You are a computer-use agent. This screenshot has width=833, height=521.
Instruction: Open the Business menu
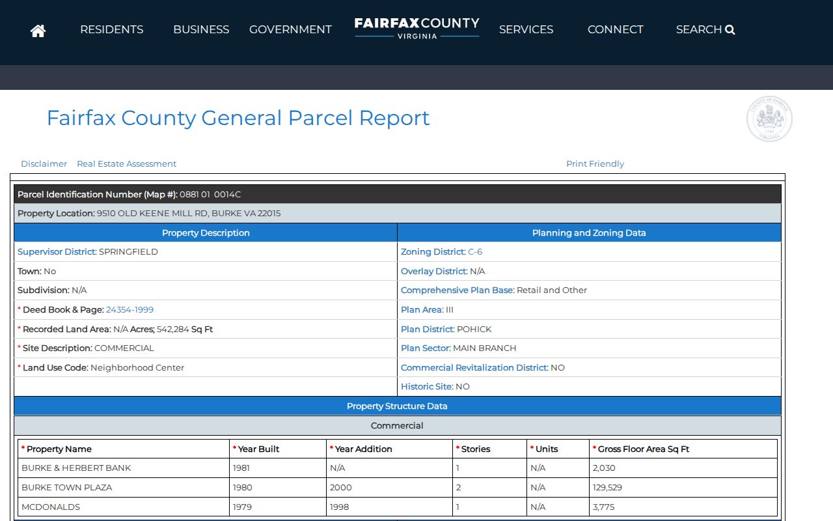pos(201,29)
